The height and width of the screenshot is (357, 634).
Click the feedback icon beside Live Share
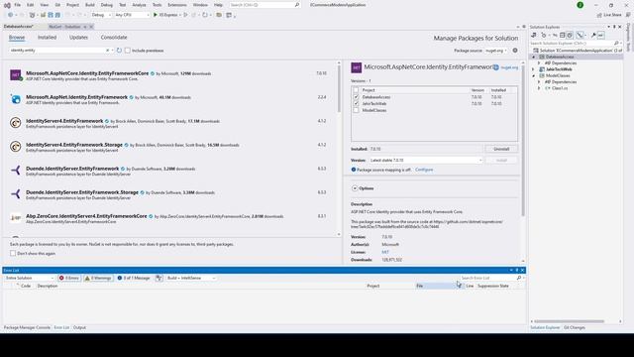point(628,15)
